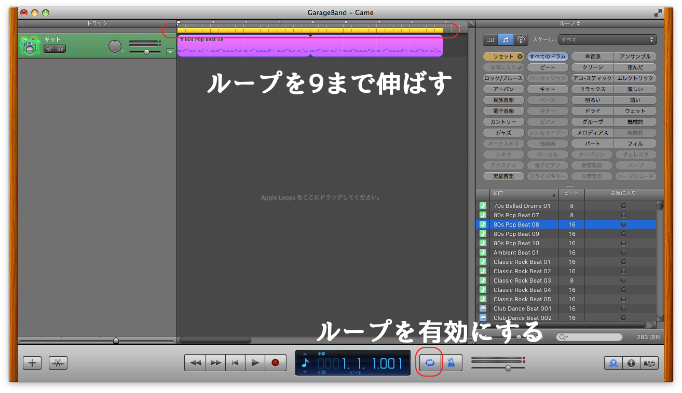Click the 80s Pop Beat 08 region in timeline
Image resolution: width=682 pixels, height=393 pixels.
tap(310, 46)
